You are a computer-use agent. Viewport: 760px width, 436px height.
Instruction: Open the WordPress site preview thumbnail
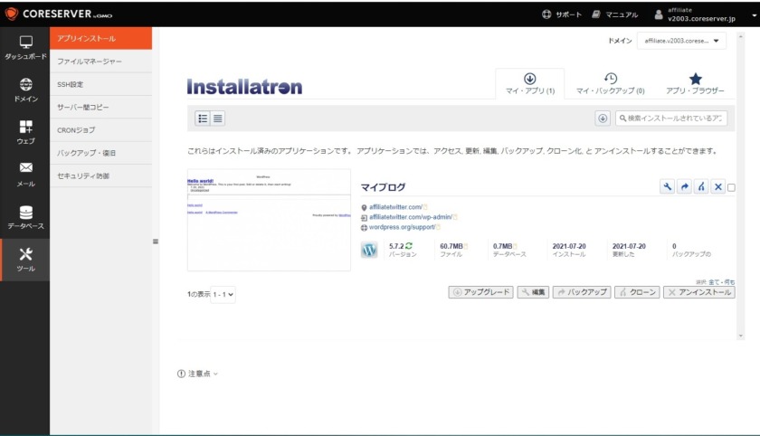click(x=269, y=220)
